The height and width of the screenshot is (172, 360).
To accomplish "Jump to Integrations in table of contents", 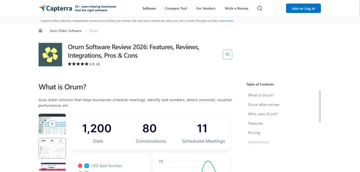I will (x=258, y=142).
